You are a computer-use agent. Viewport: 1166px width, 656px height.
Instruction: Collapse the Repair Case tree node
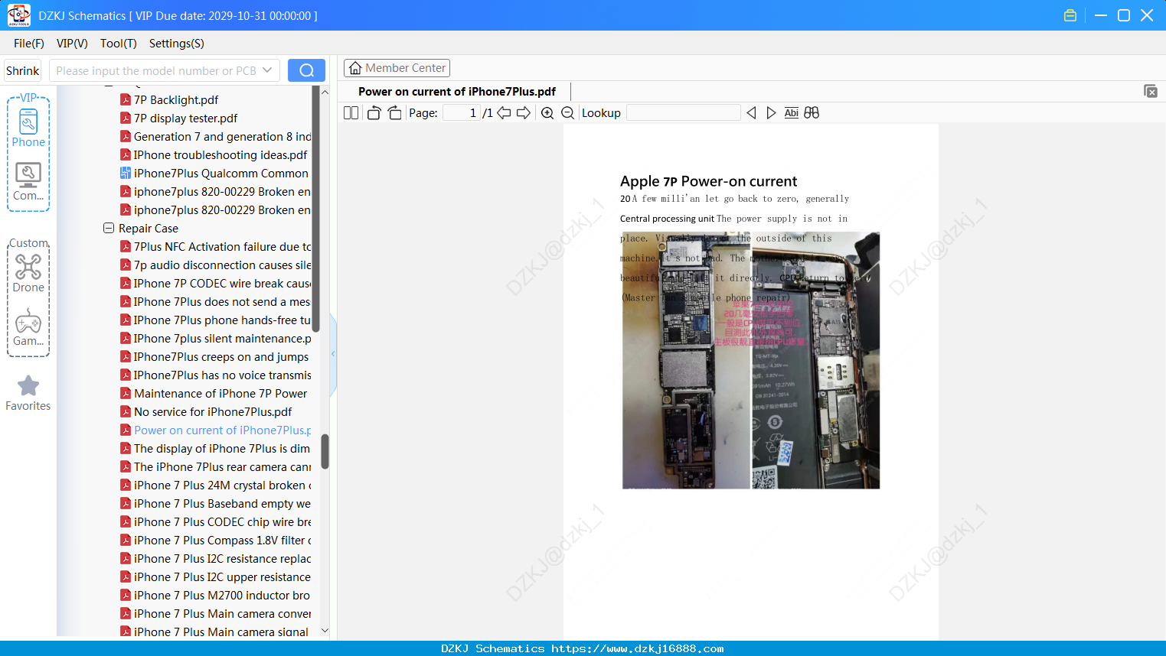pos(109,228)
